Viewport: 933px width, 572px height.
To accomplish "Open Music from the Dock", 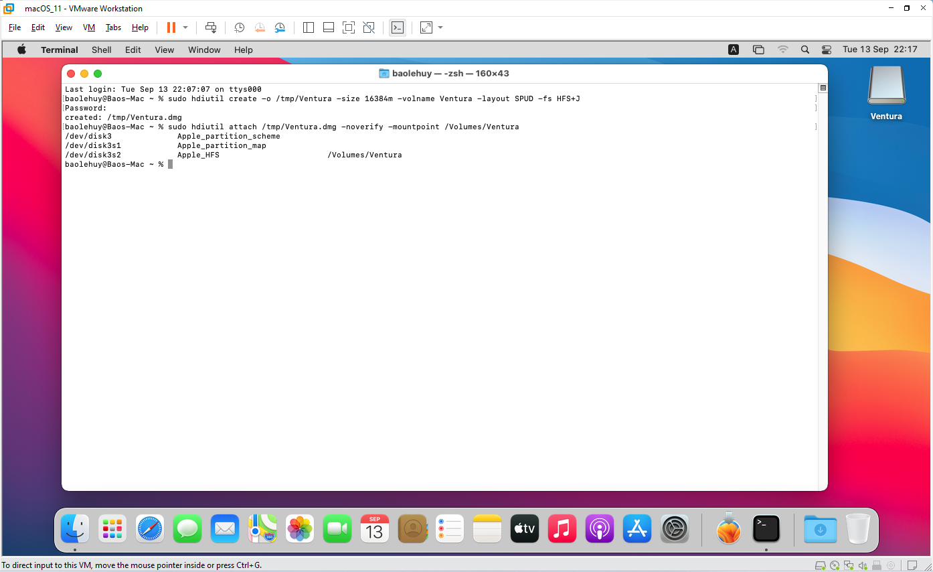I will coord(562,529).
